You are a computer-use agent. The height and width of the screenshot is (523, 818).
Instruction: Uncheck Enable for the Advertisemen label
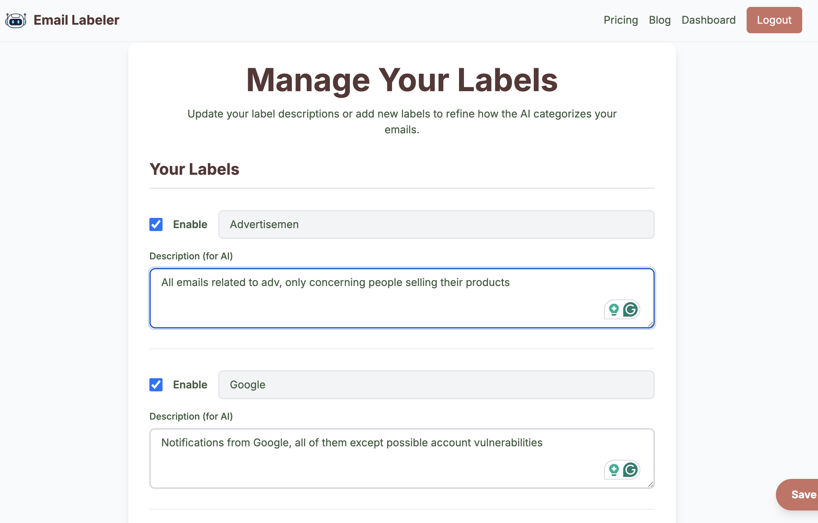156,224
